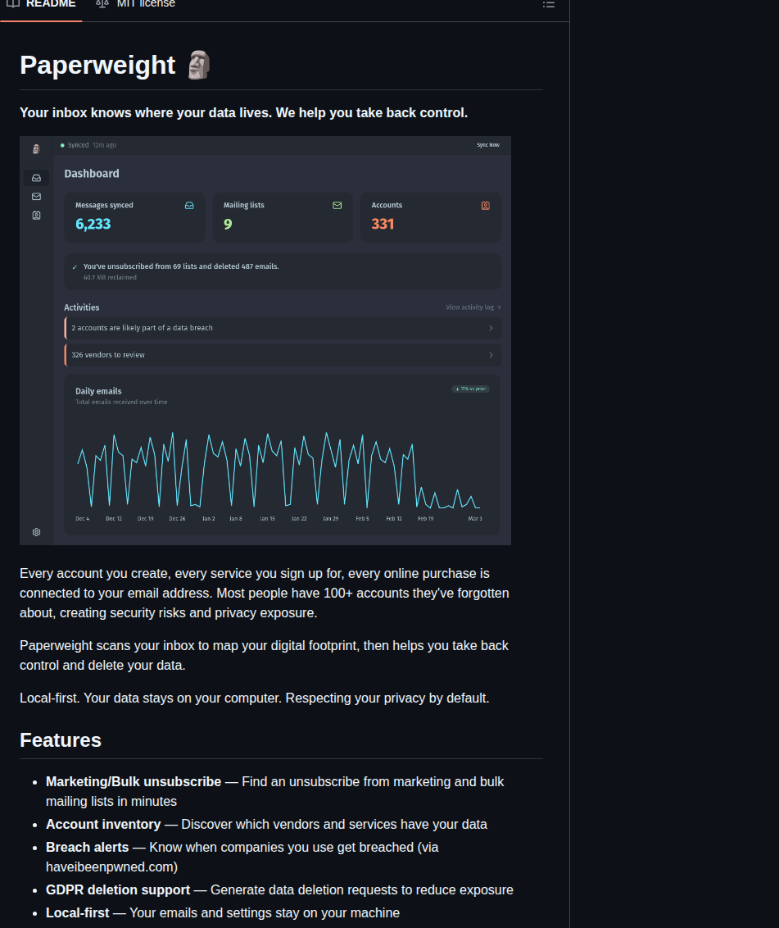
Task: Expand chevron on data breach activity row
Action: [x=491, y=328]
